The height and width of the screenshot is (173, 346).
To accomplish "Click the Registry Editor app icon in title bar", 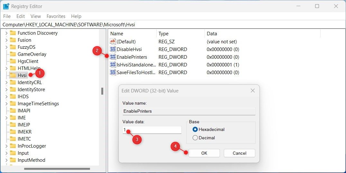I will point(6,6).
